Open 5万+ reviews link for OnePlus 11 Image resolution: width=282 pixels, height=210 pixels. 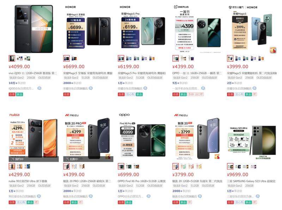point(180,83)
